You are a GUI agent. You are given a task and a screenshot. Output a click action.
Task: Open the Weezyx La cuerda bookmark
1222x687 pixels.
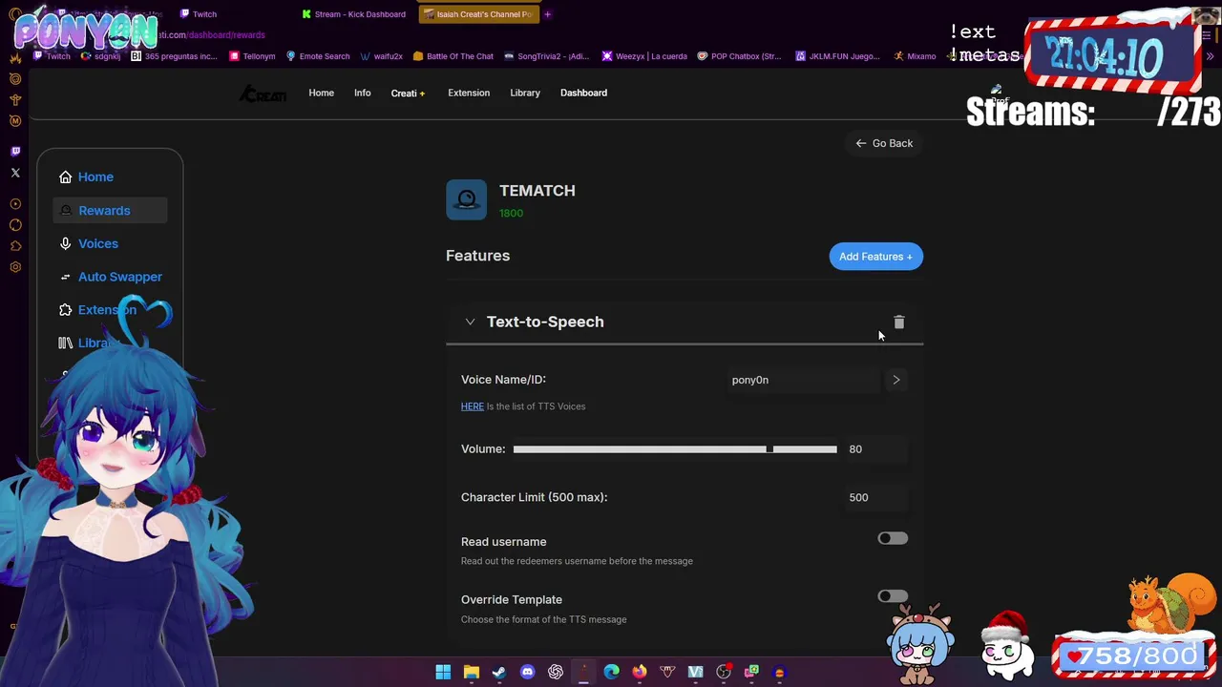[x=644, y=56]
